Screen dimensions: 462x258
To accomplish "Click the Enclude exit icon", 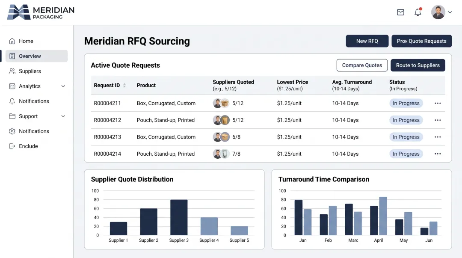I will (12, 146).
